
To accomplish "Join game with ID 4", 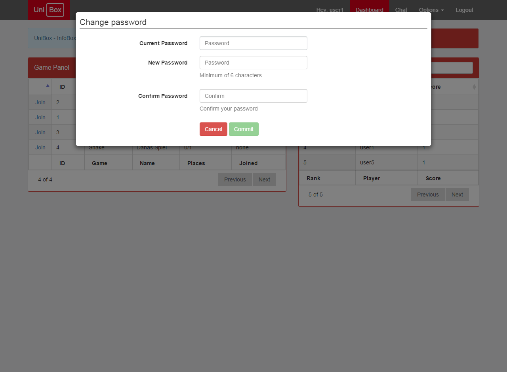I will coord(40,147).
